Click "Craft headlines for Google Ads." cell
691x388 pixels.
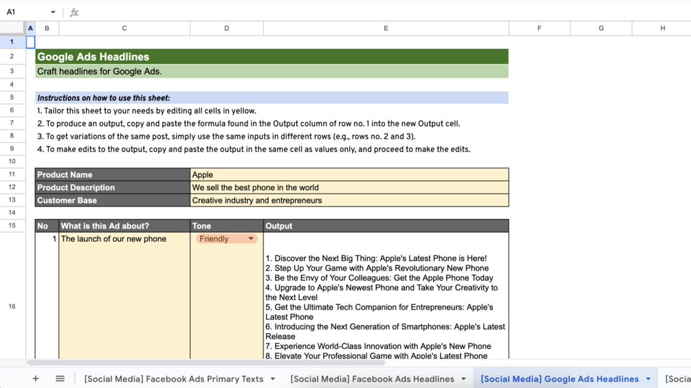point(272,71)
